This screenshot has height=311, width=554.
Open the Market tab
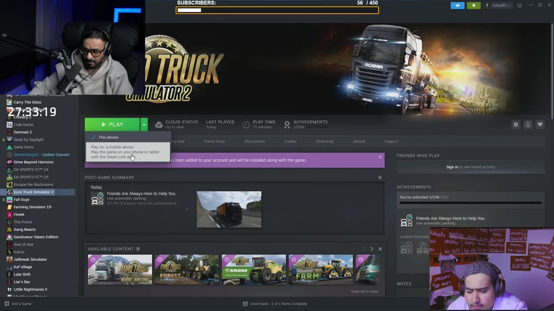pos(359,141)
